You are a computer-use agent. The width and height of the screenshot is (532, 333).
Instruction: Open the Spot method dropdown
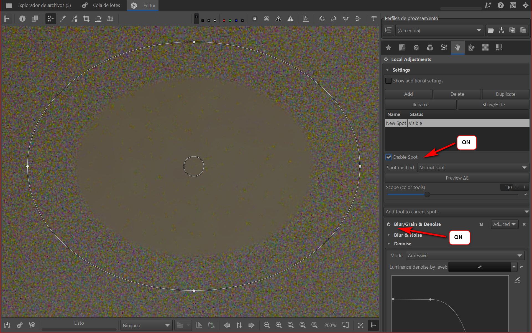pos(472,168)
